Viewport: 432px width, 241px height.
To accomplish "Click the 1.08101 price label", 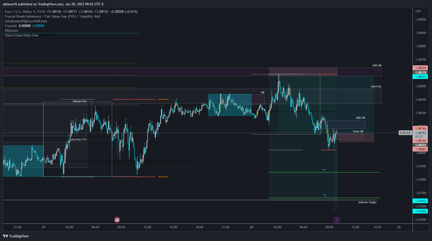I will coord(420,145).
